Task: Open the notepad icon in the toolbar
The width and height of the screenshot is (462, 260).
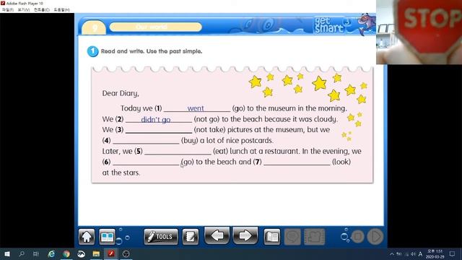Action: coord(191,236)
